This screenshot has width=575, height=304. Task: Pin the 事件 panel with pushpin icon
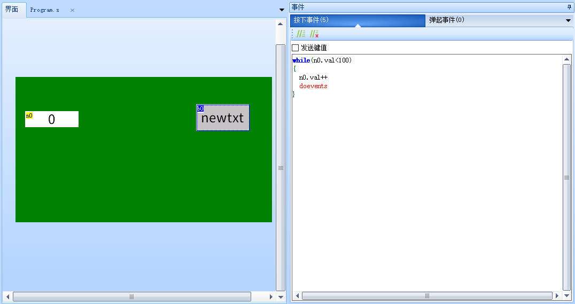(569, 7)
